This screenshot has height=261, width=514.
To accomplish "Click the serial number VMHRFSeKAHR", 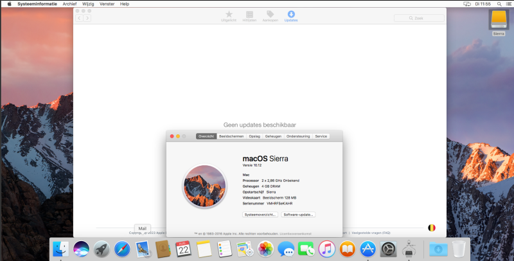I will pos(279,204).
